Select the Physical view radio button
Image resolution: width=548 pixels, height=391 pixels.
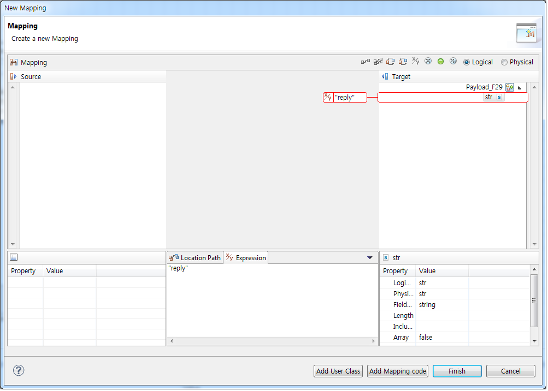(x=504, y=62)
